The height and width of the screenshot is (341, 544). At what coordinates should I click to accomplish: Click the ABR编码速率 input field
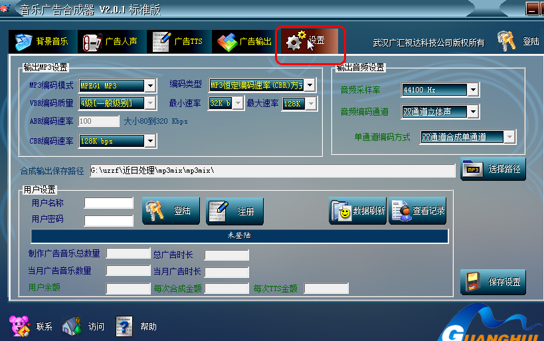98,121
